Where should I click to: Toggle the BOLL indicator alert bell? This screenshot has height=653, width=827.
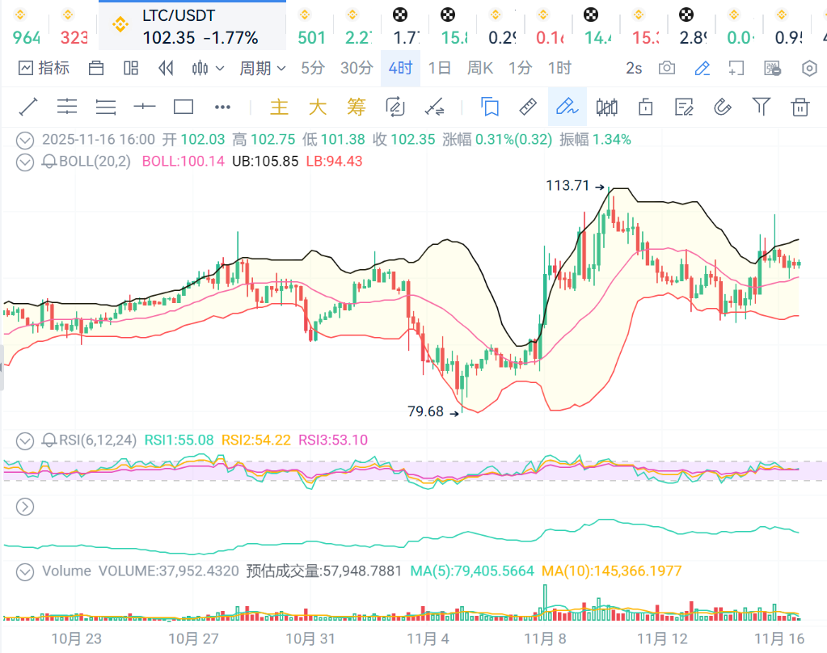(x=48, y=161)
